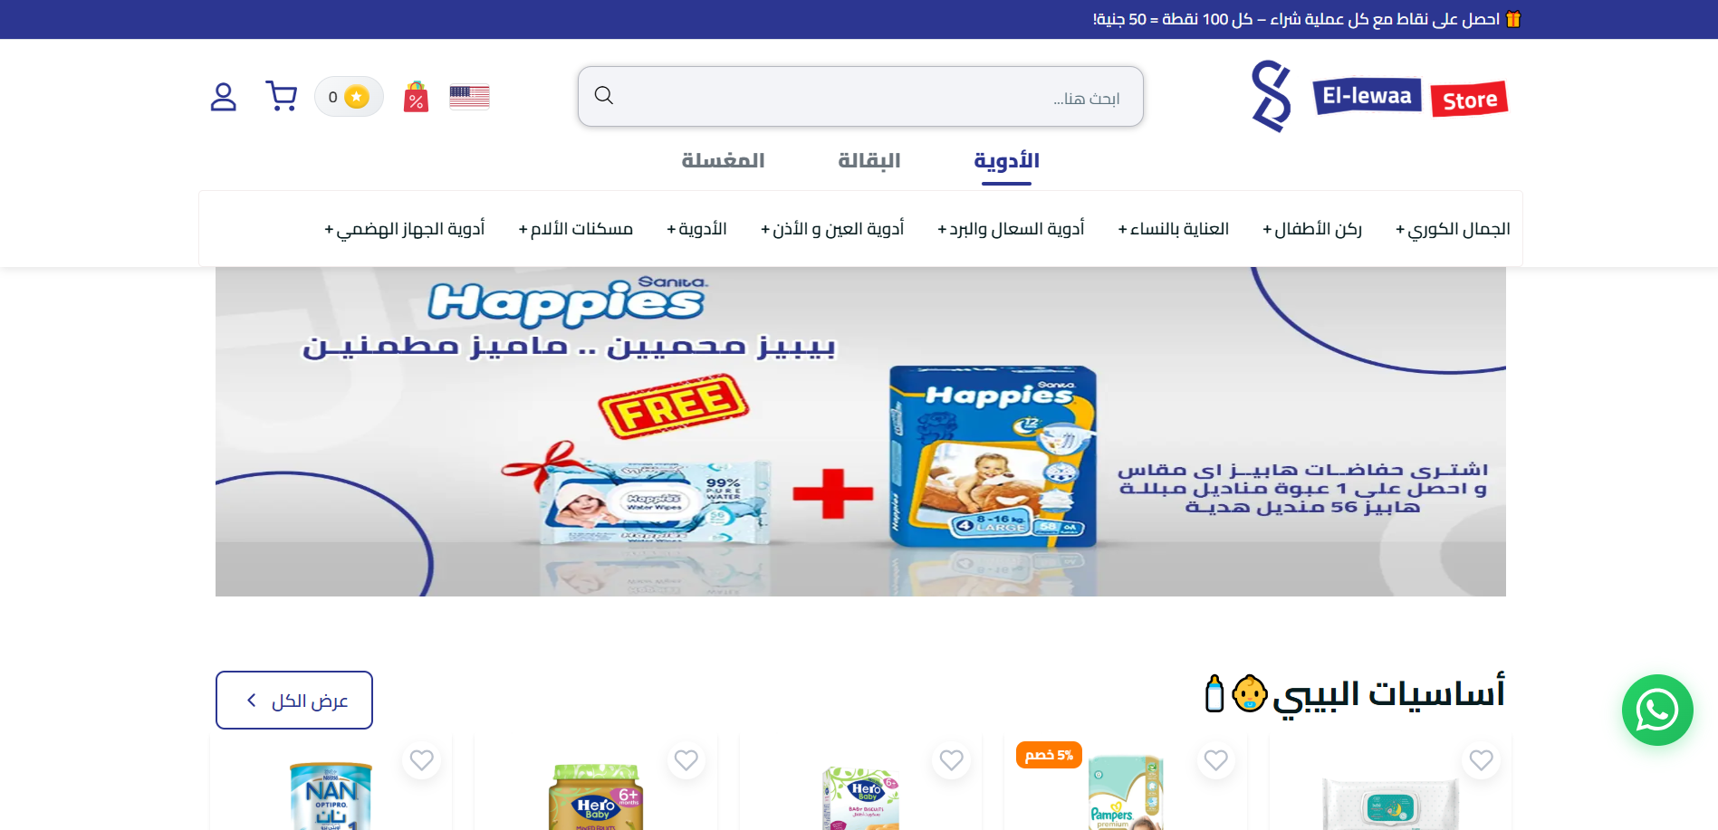Image resolution: width=1718 pixels, height=830 pixels.
Task: Switch language via the US flag icon
Action: [x=469, y=97]
